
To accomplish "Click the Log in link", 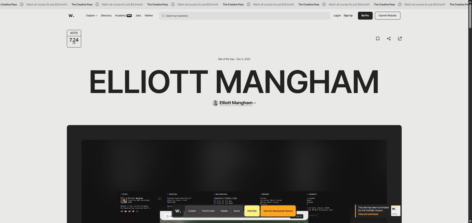I will [x=337, y=16].
